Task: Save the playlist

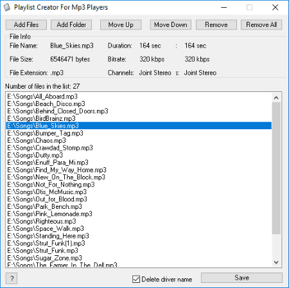Action: point(241,278)
